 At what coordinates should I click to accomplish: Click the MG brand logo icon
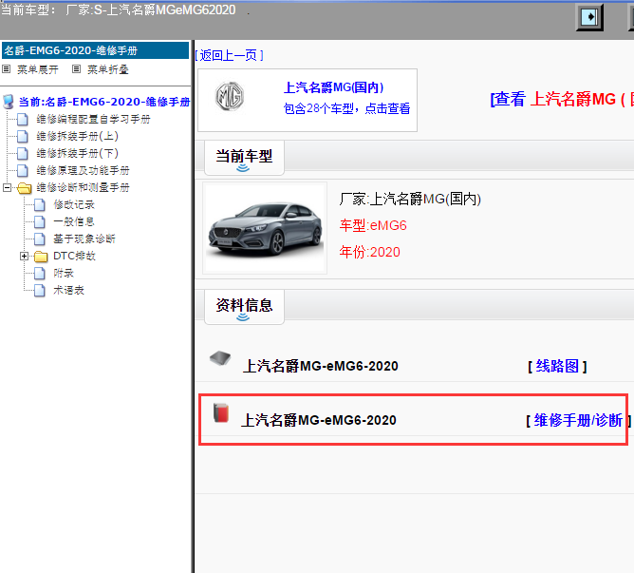coord(230,96)
